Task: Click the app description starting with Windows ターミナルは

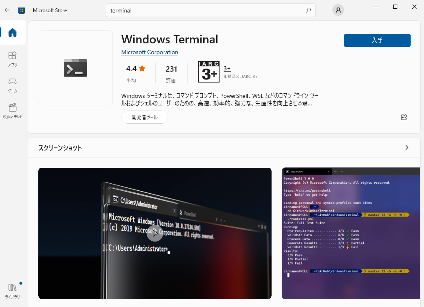Action: 219,100
